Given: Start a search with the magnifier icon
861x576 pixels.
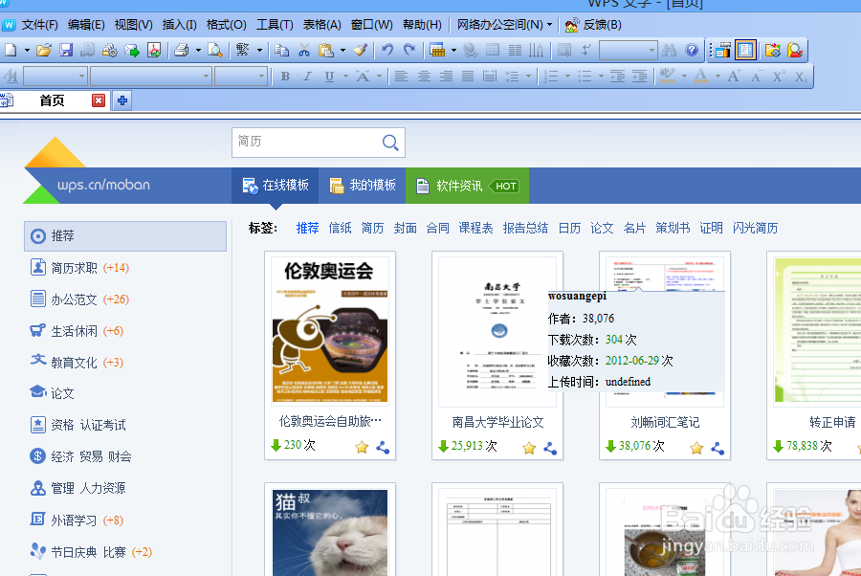Looking at the screenshot, I should tap(389, 142).
